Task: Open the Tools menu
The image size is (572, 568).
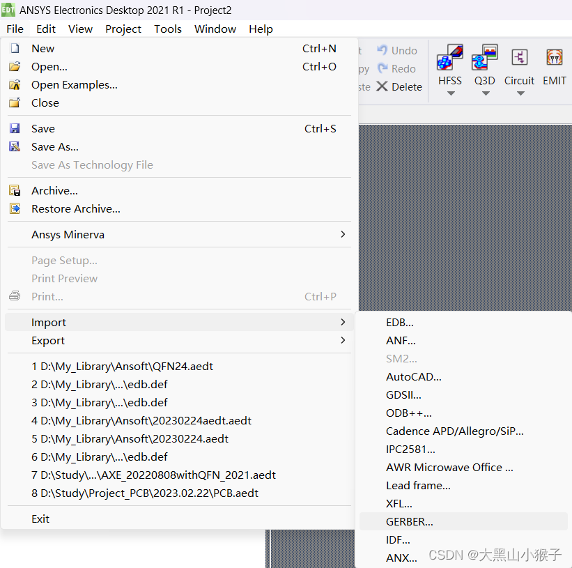Action: tap(168, 29)
